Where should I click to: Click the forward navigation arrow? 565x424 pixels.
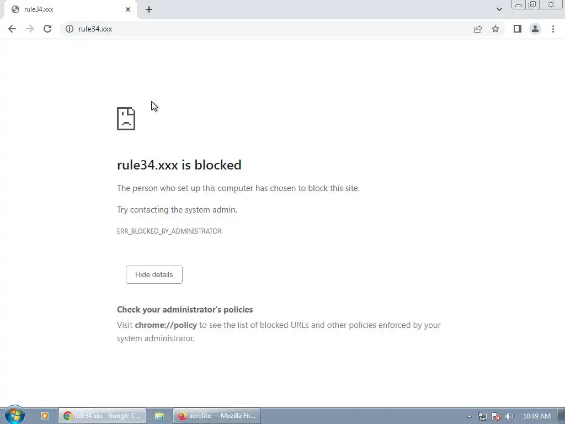(30, 29)
